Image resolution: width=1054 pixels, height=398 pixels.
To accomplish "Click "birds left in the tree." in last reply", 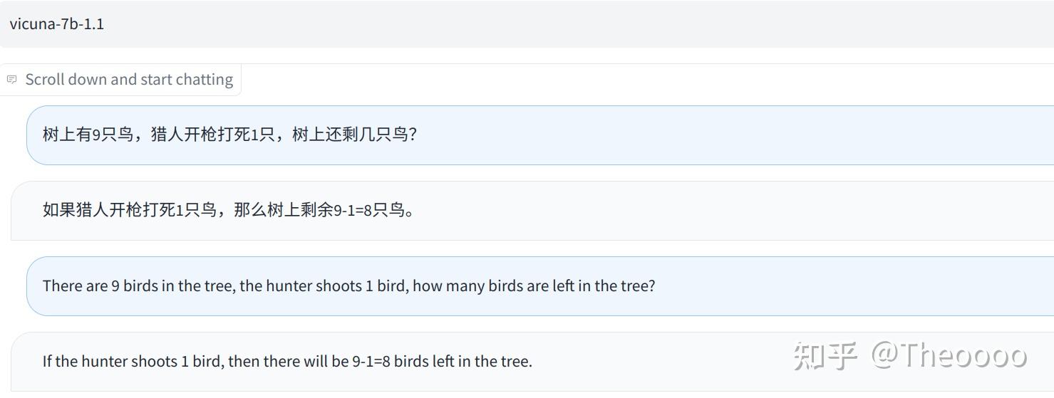I will click(x=463, y=362).
